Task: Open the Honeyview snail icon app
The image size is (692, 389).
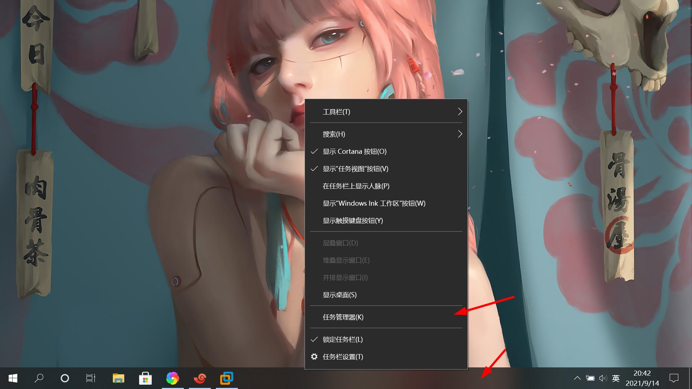Action: point(200,378)
